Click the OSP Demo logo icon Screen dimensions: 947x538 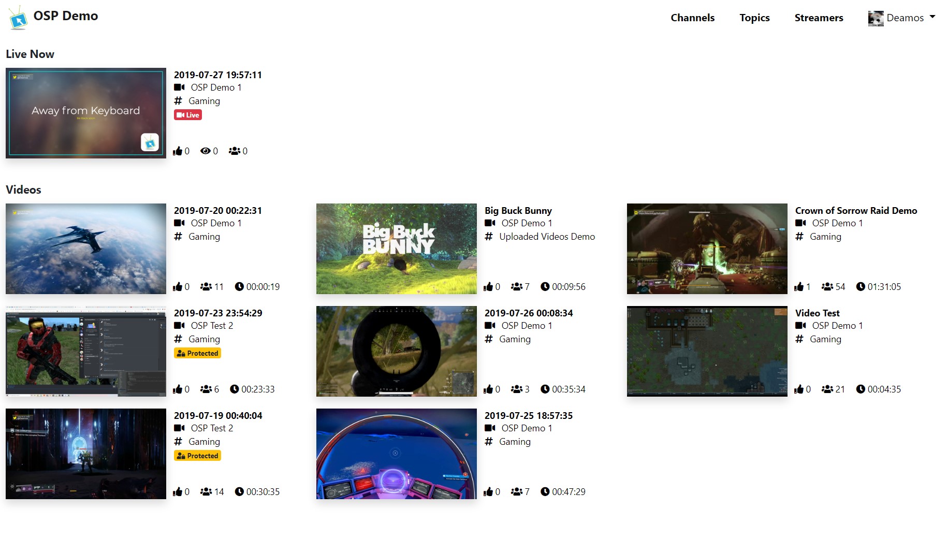[x=18, y=18]
